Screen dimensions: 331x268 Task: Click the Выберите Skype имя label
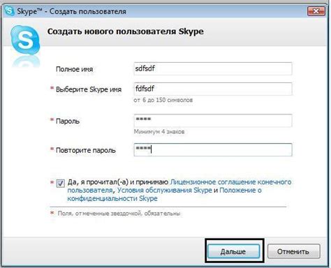89,89
